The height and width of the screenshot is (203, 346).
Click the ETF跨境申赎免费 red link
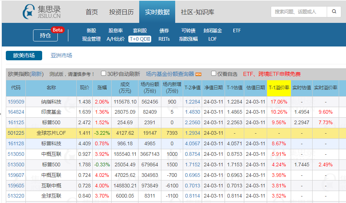[272, 74]
